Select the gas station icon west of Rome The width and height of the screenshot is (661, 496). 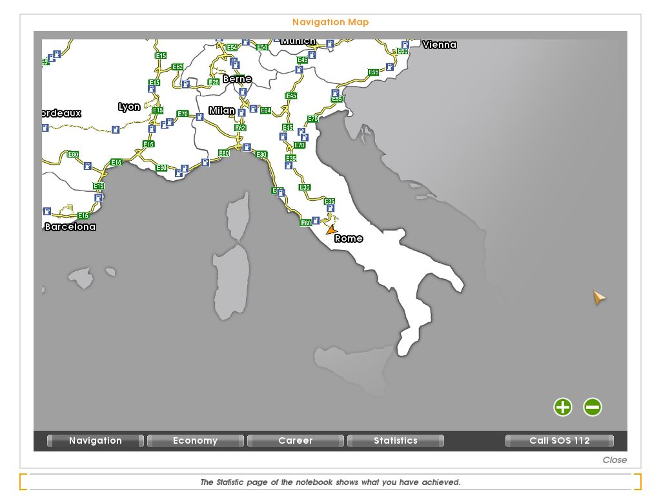[x=316, y=220]
